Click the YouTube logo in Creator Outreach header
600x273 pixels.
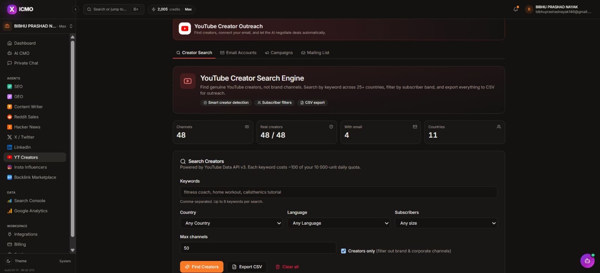point(184,28)
